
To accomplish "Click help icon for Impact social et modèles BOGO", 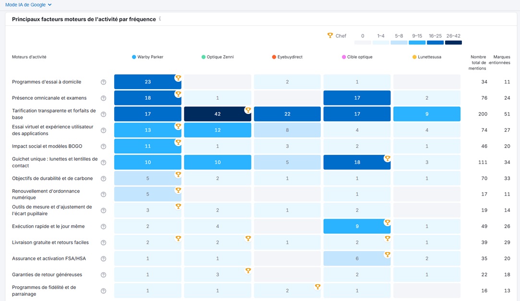I will tap(103, 147).
